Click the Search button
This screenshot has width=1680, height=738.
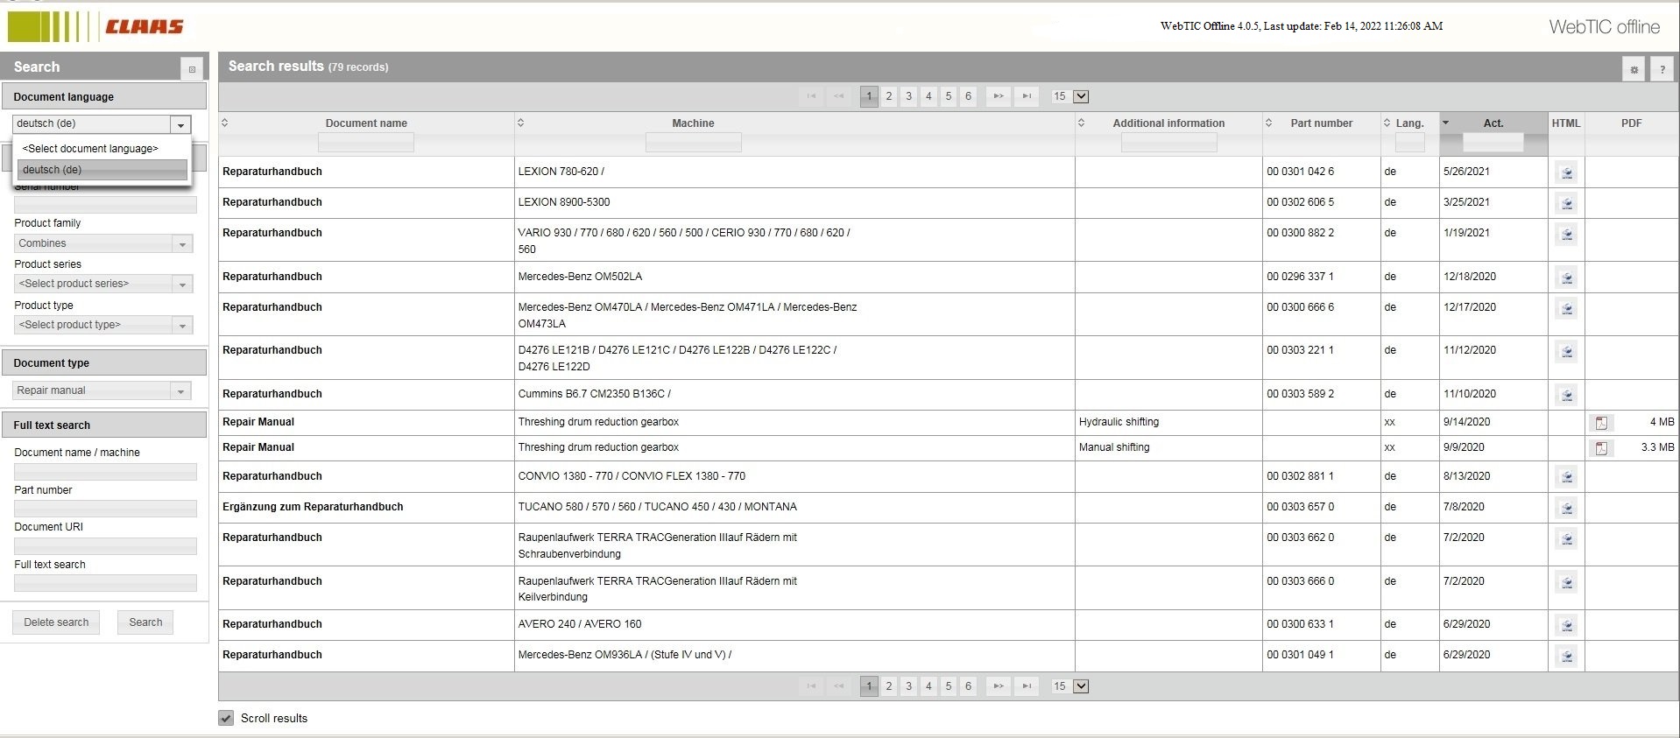point(145,622)
